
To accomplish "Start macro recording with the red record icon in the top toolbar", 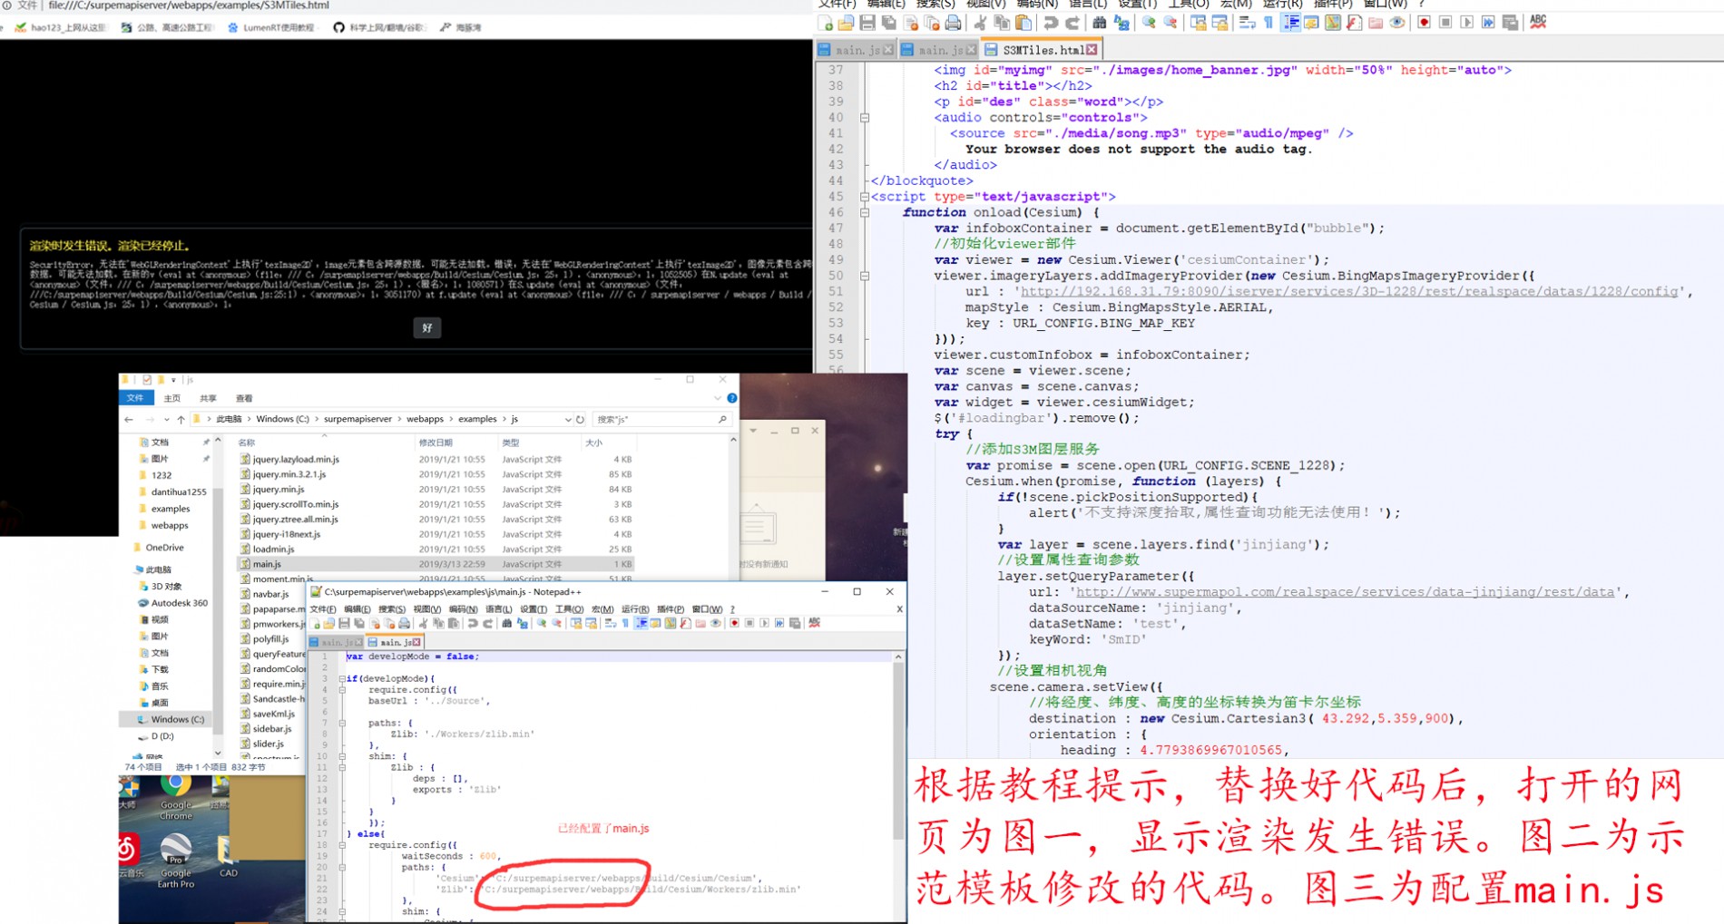I will click(1424, 23).
